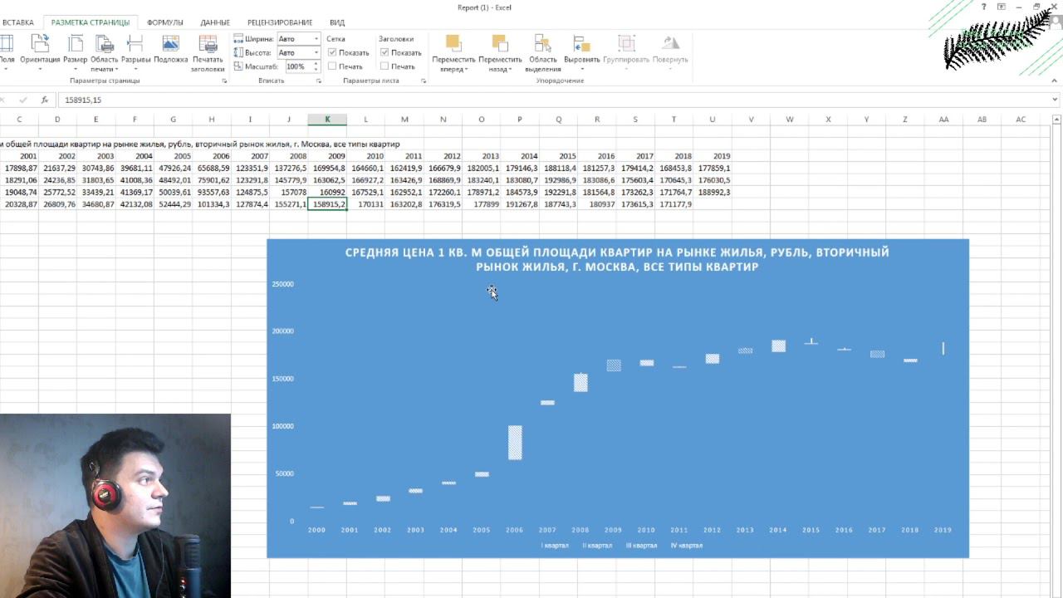Click the IV квартал legend entry
The width and height of the screenshot is (1063, 598).
[686, 546]
